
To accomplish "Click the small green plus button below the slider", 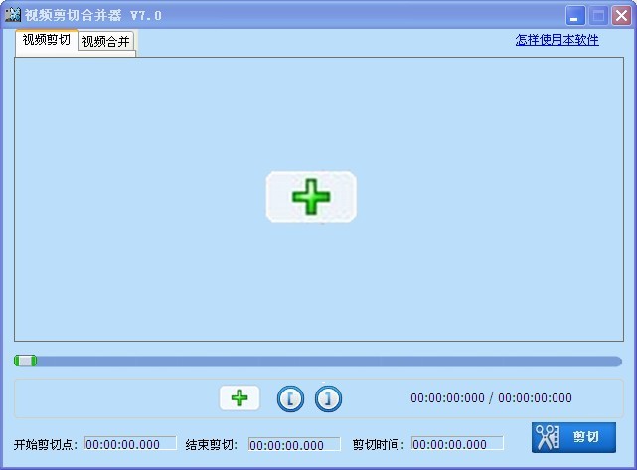I will [x=239, y=398].
